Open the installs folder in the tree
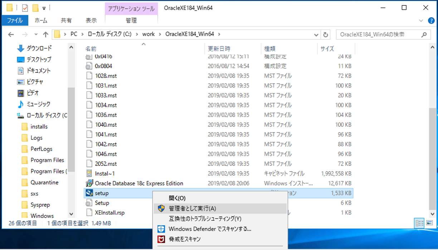The height and width of the screenshot is (250, 438). 39,126
